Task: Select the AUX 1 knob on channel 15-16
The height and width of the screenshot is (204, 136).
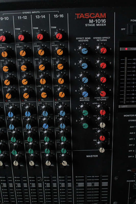Action: (x=63, y=113)
